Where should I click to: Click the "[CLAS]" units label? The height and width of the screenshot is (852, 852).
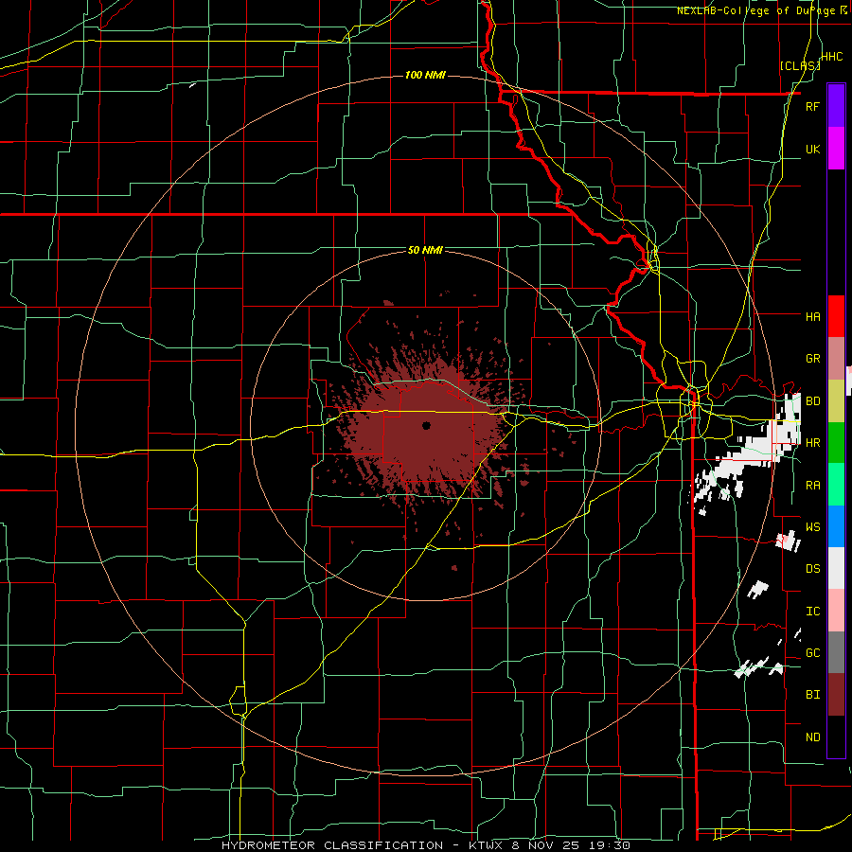800,66
